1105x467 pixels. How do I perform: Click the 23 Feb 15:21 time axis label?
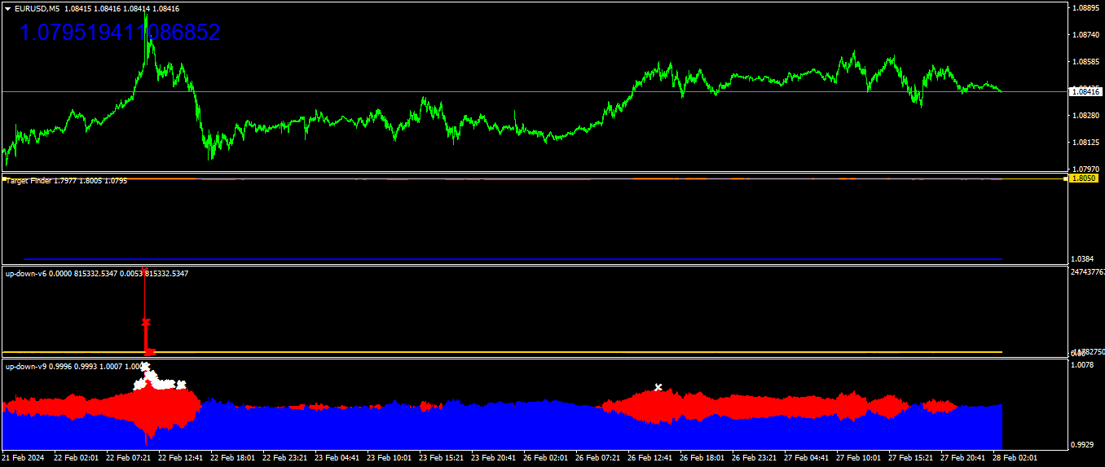(x=441, y=458)
